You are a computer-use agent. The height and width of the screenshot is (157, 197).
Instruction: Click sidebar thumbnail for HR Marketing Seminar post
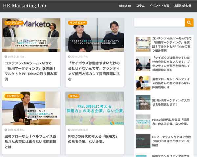143,102
